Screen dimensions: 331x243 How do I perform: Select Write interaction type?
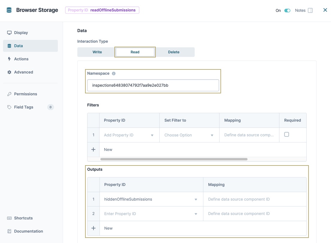[97, 52]
